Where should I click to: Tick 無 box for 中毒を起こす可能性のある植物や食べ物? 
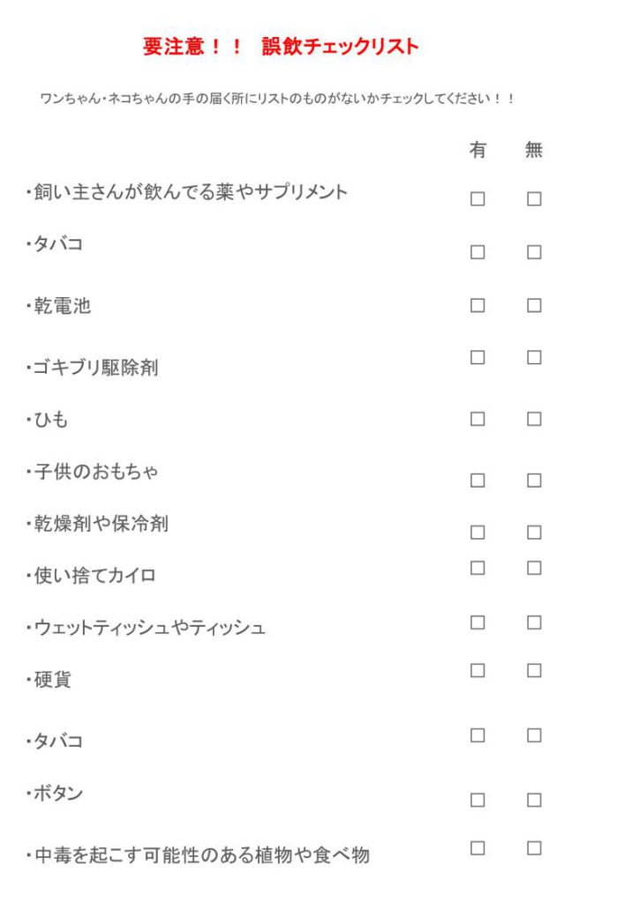tap(534, 848)
